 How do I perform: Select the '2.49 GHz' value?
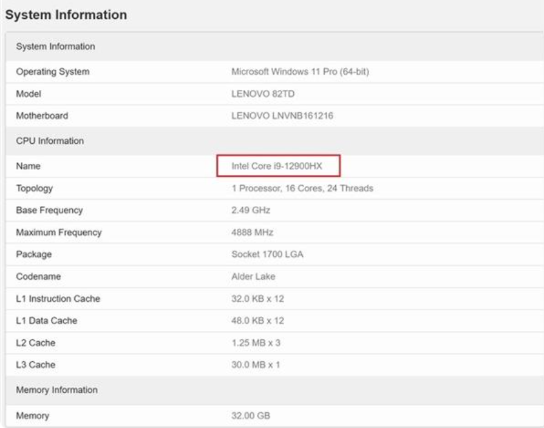(x=251, y=210)
